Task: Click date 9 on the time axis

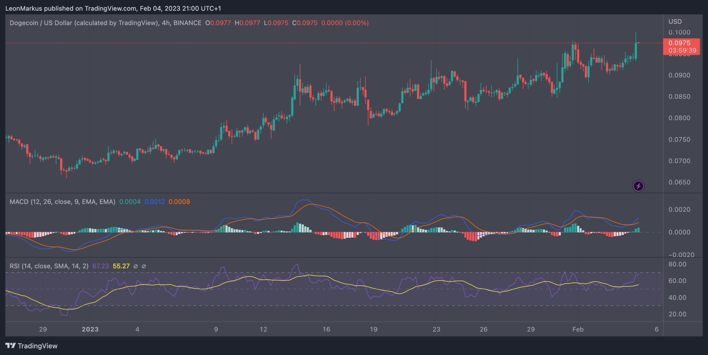Action: 216,329
